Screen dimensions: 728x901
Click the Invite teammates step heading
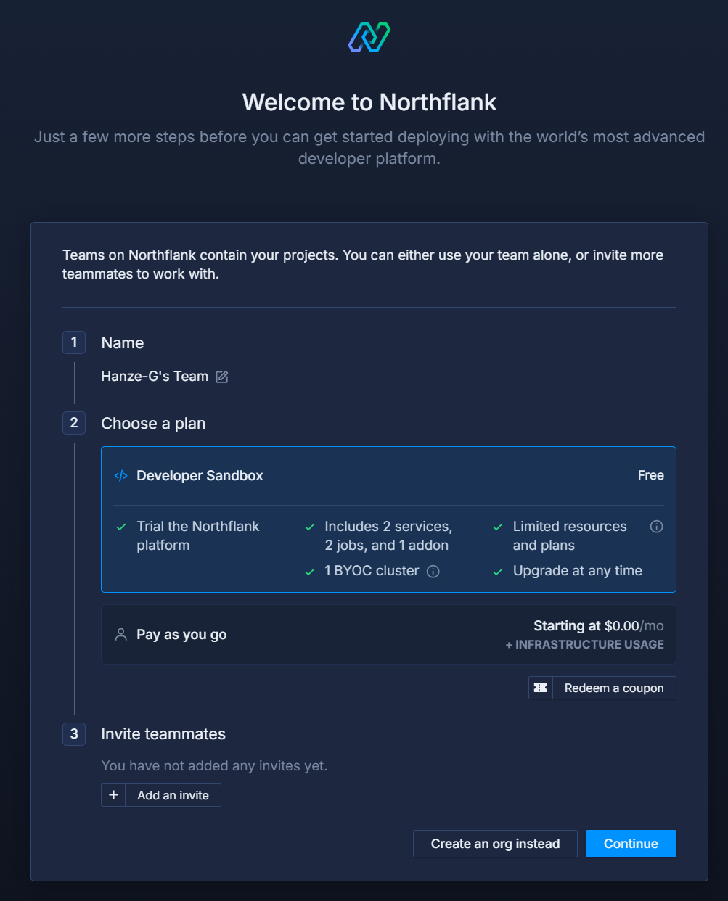tap(163, 734)
